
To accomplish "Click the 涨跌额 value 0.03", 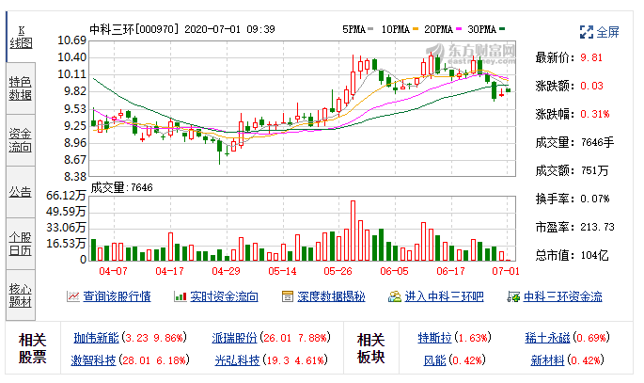I will pos(591,86).
